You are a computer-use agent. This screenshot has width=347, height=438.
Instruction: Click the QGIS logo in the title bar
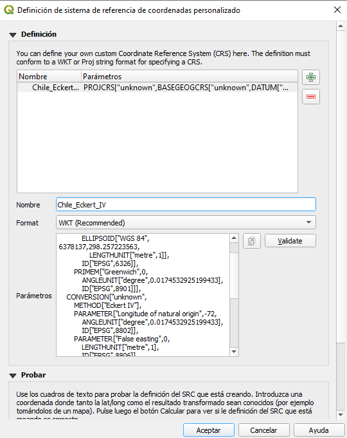click(x=8, y=10)
